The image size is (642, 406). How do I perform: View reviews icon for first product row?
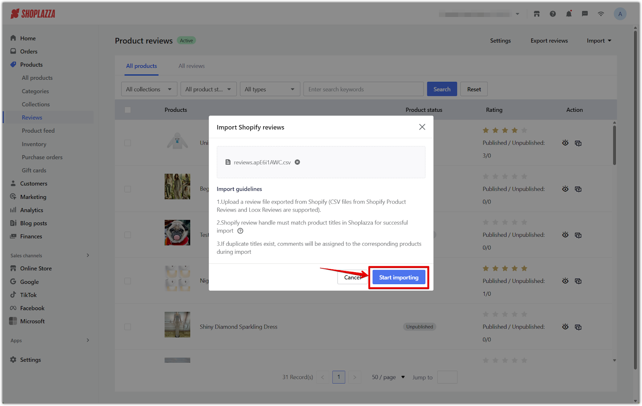tap(565, 143)
